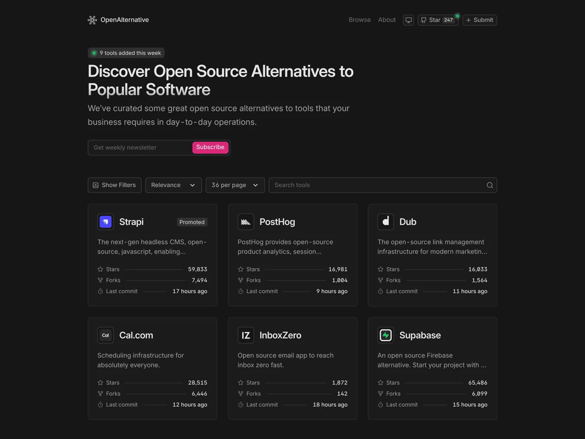The height and width of the screenshot is (439, 585).
Task: Click the InboxZero IZ logo icon
Action: 246,335
